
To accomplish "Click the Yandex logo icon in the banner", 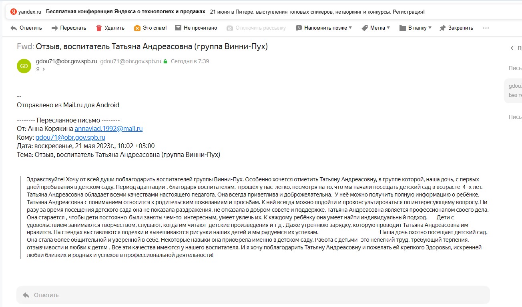I will pyautogui.click(x=13, y=12).
